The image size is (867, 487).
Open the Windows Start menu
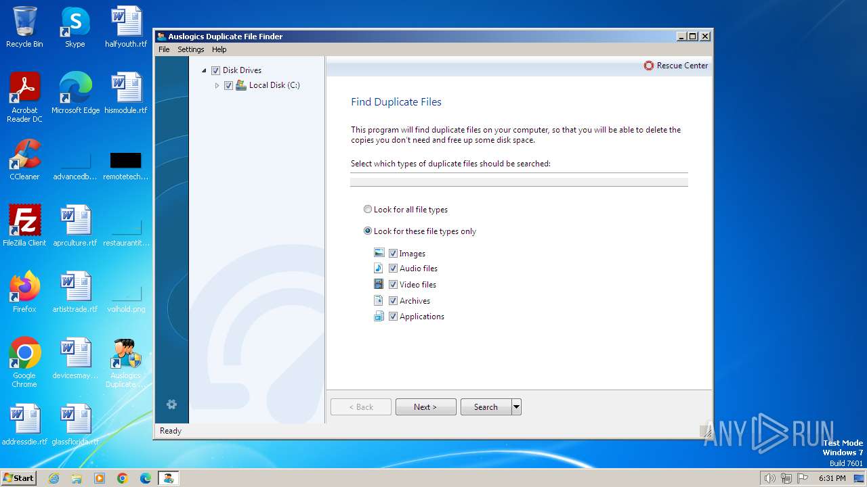[18, 478]
